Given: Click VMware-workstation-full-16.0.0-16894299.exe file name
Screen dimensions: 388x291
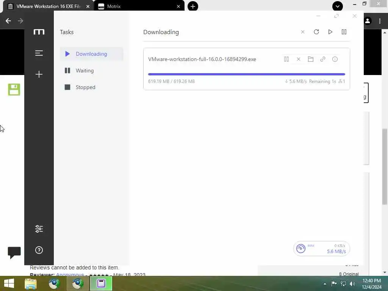Looking at the screenshot, I should (x=202, y=59).
